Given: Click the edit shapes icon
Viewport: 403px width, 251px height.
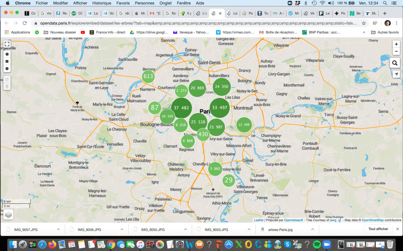Looking at the screenshot, I should 7,79.
